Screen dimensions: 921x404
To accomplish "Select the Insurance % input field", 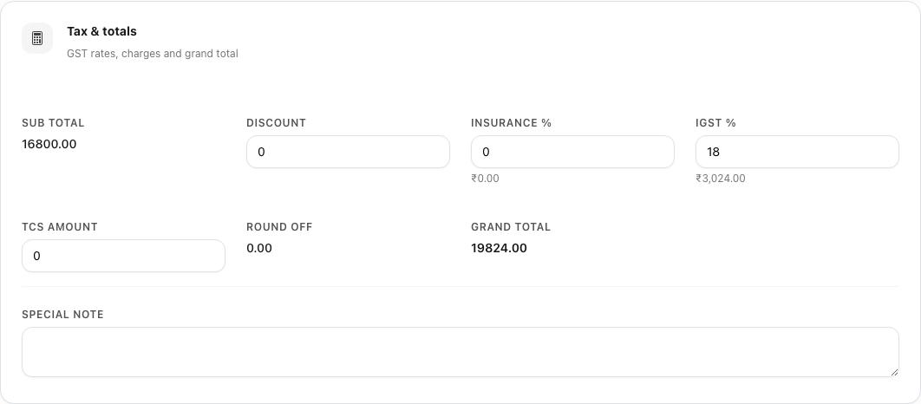I will coord(572,152).
